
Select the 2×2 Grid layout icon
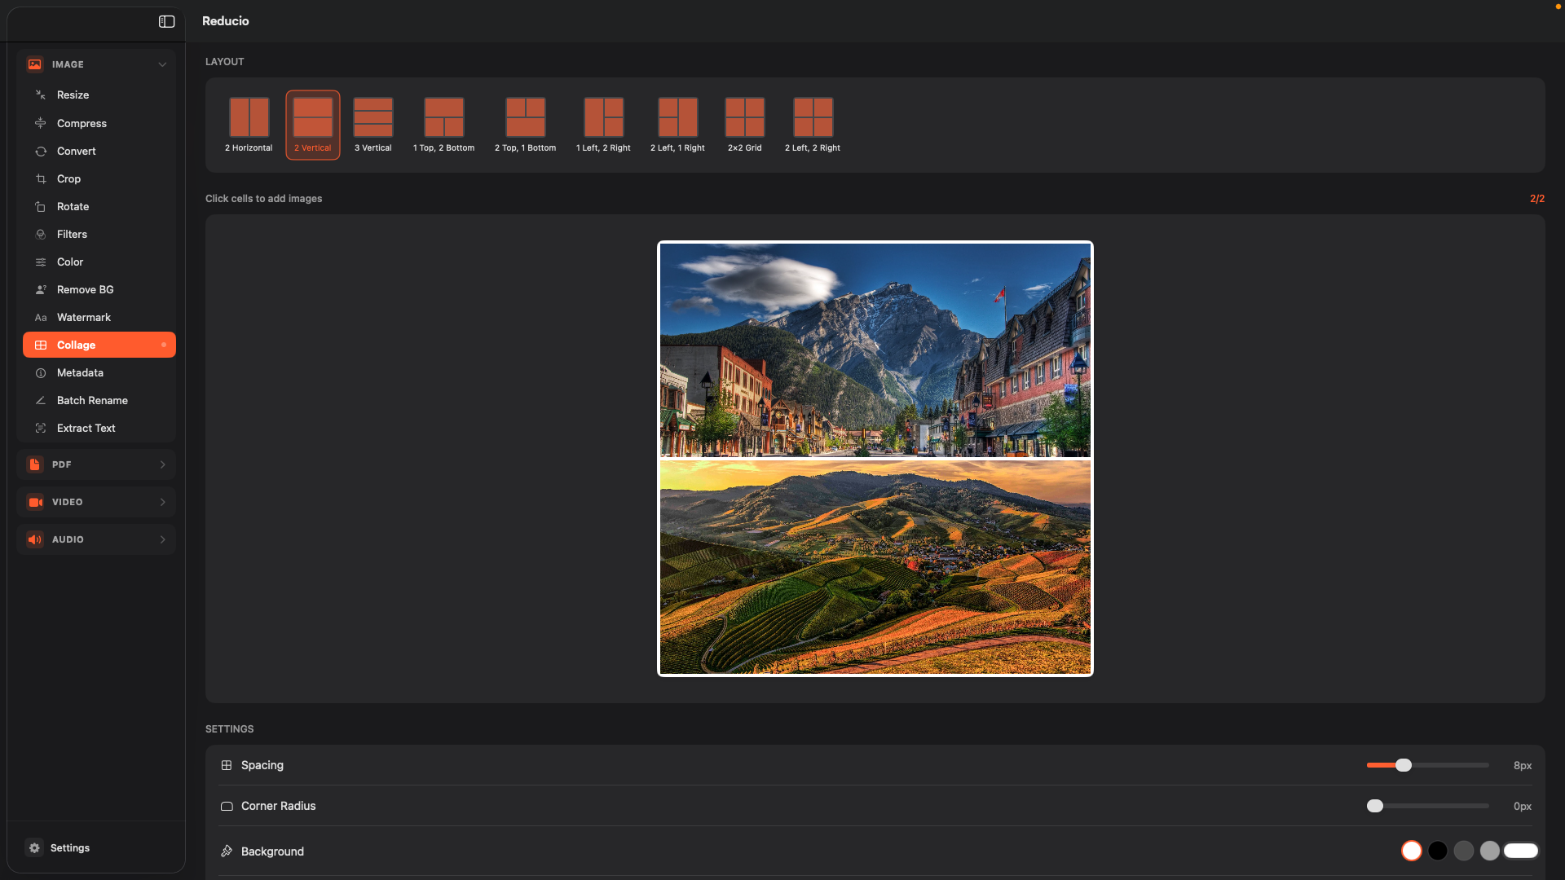coord(744,117)
